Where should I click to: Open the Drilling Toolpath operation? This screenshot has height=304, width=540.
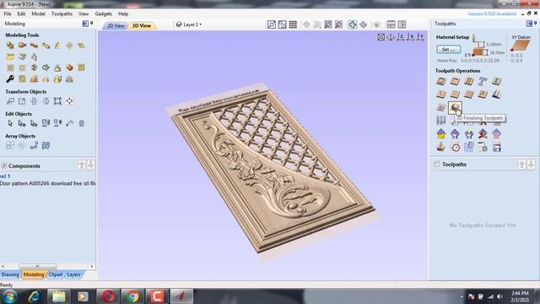click(469, 81)
